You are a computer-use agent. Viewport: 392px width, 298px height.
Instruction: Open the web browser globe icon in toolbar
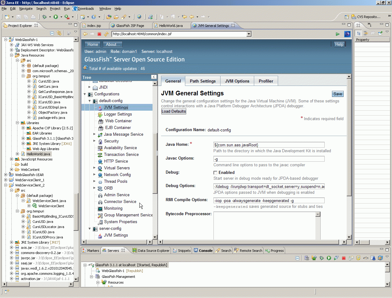[139, 17]
